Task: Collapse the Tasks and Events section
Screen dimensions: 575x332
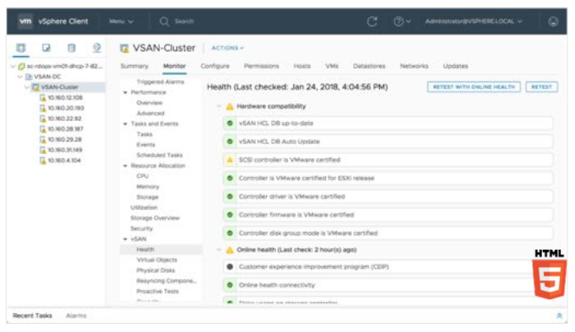Action: point(125,124)
